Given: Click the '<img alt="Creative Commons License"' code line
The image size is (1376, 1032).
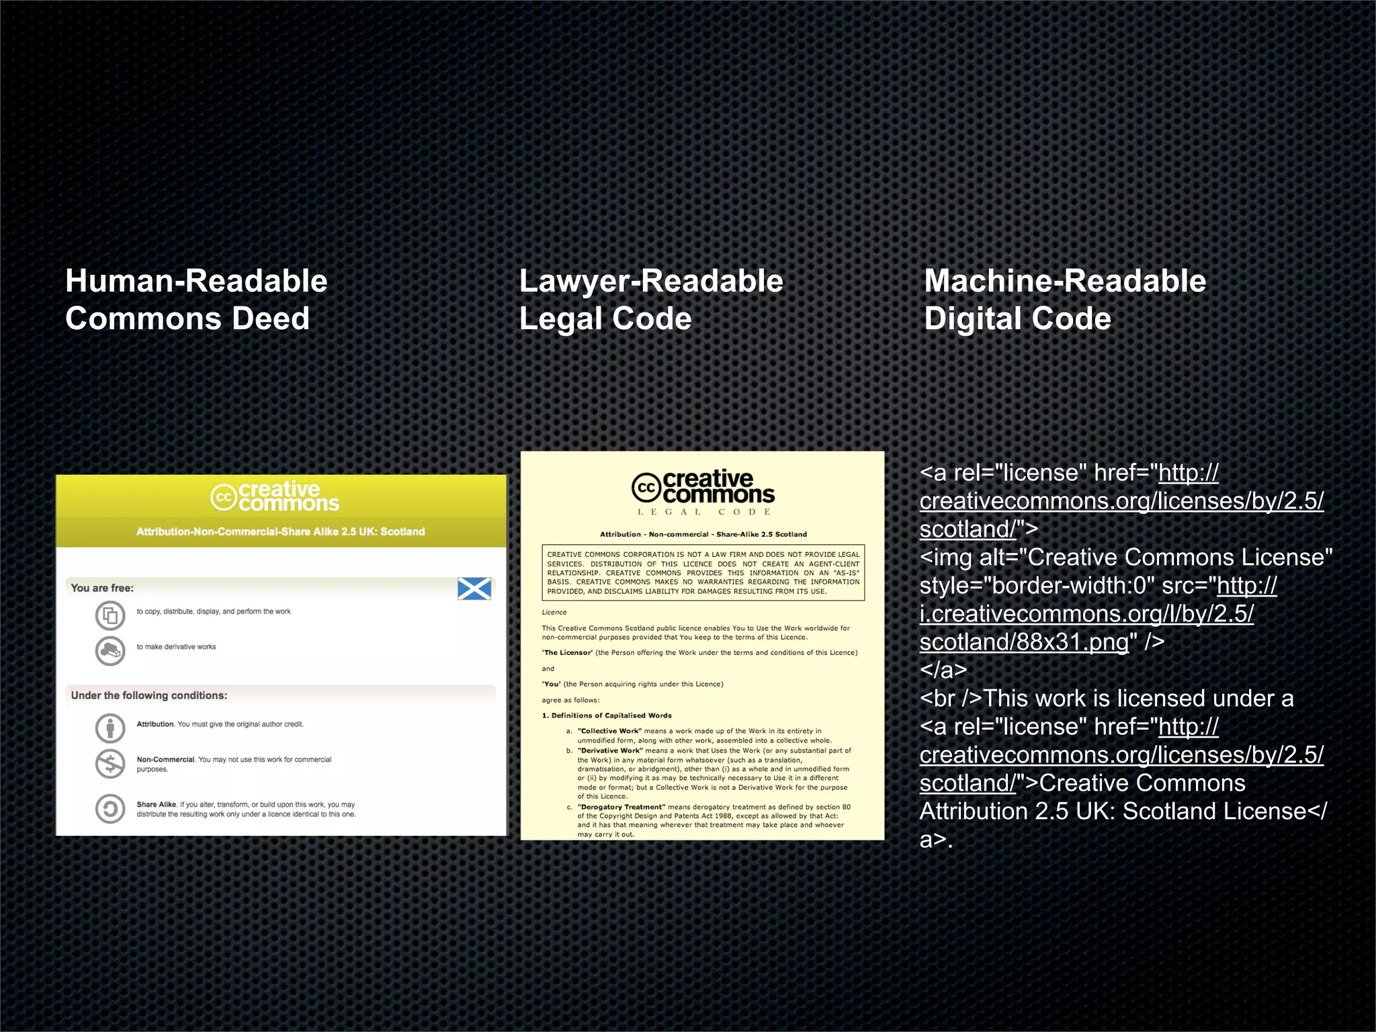Looking at the screenshot, I should coord(1126,558).
